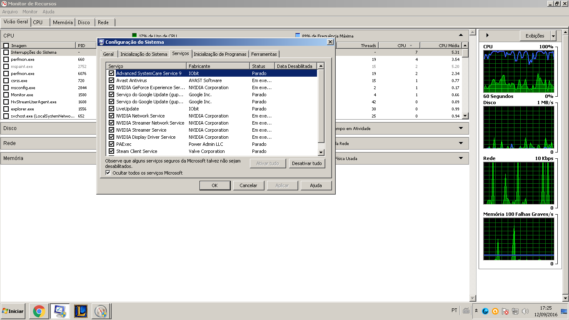Sort services by the Fabricante column
The height and width of the screenshot is (320, 569).
coord(218,66)
